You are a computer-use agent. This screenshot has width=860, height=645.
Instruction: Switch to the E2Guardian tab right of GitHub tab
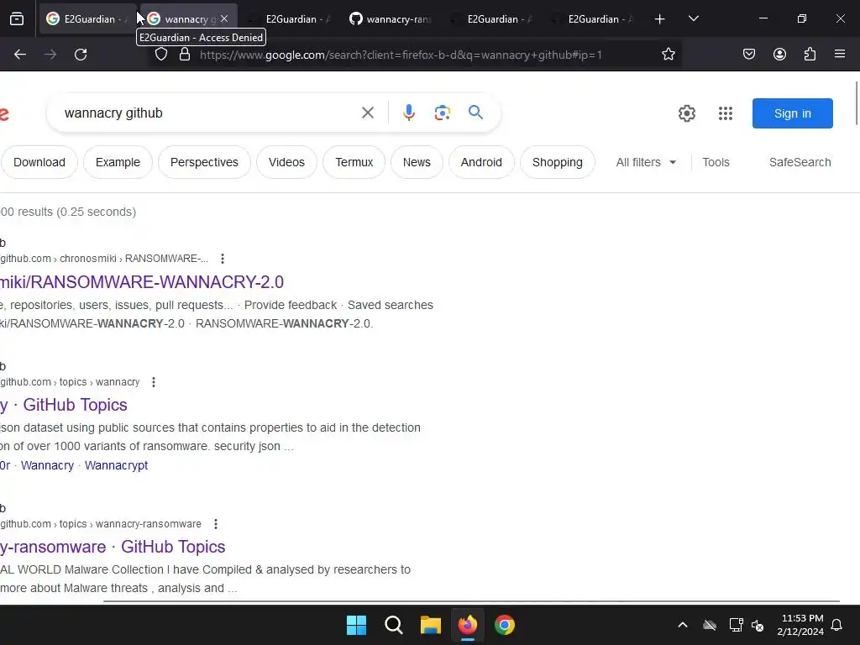[490, 19]
